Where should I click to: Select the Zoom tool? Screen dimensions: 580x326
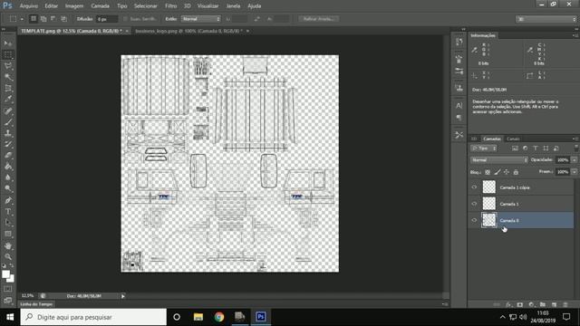[x=8, y=256]
